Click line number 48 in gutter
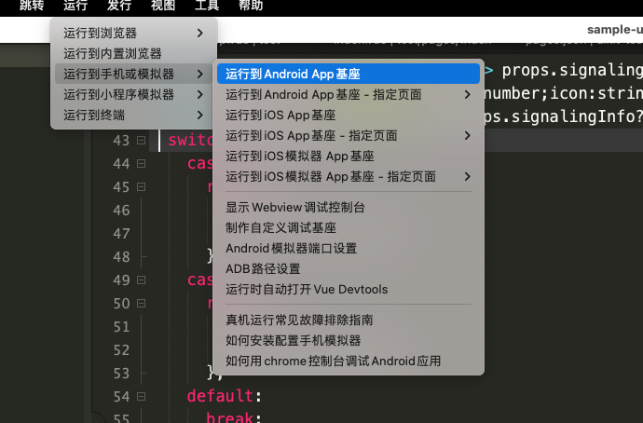This screenshot has width=643, height=423. [121, 257]
